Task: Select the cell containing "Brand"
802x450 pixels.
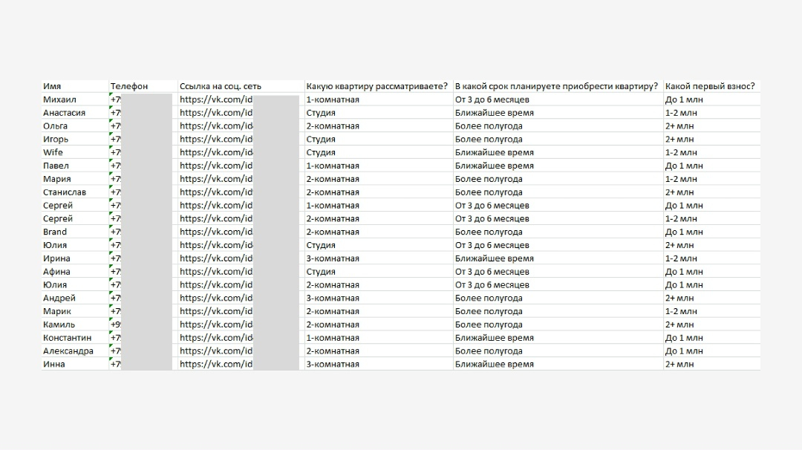Action: (55, 232)
